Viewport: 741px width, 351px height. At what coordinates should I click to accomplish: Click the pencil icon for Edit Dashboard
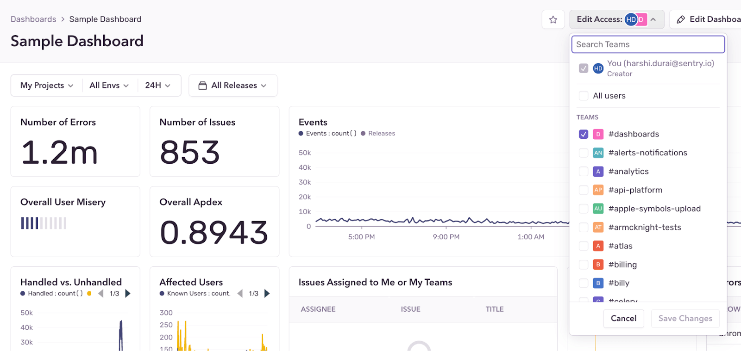[680, 19]
